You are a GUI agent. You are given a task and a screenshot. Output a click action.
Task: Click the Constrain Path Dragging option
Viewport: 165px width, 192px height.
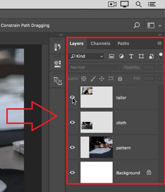pos(25,26)
